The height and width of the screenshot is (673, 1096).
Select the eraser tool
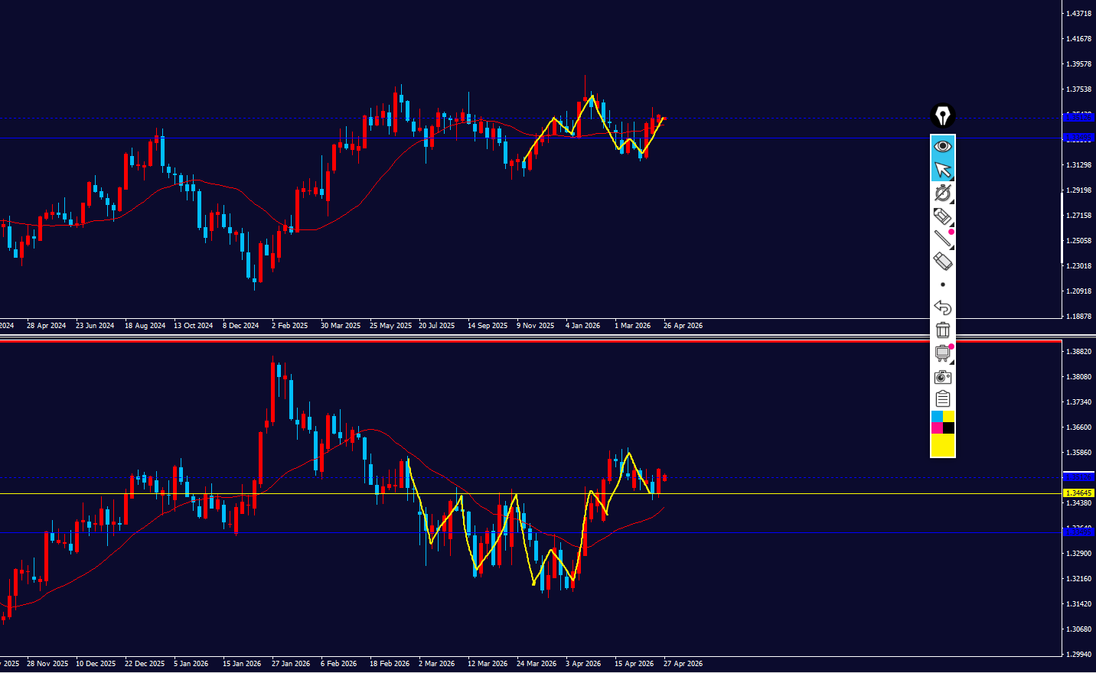pos(942,262)
